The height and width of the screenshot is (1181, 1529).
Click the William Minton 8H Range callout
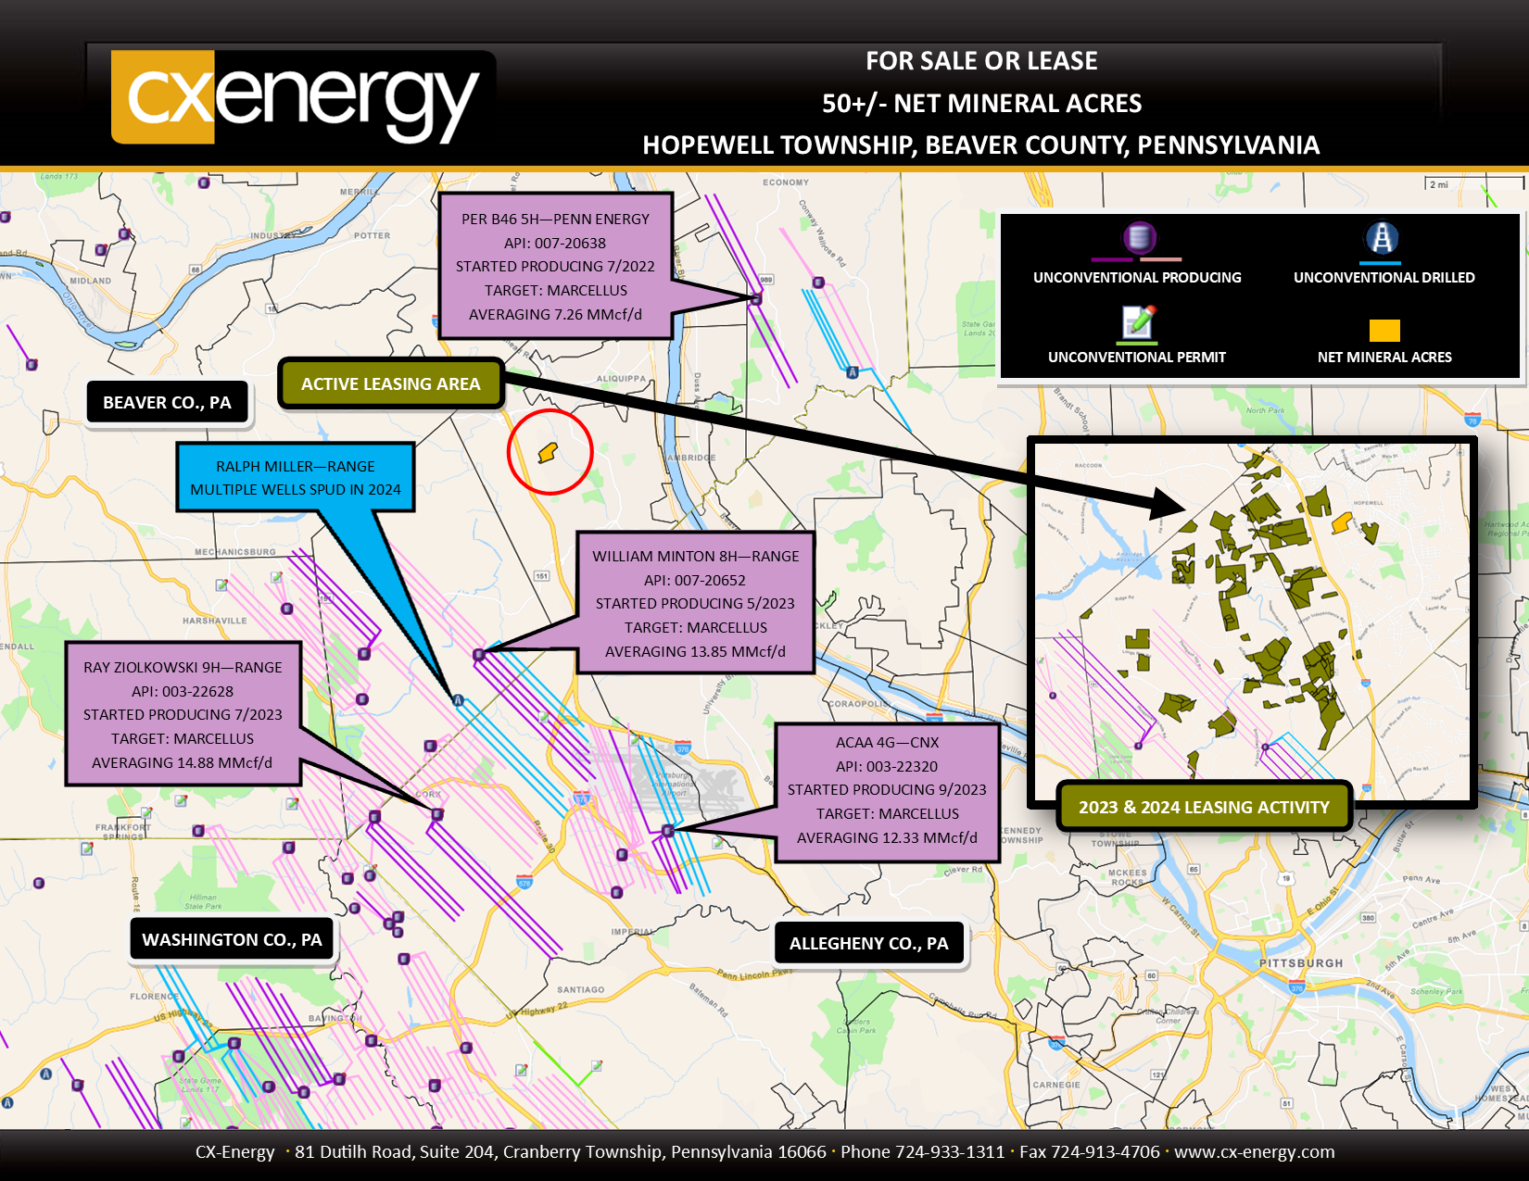695,603
